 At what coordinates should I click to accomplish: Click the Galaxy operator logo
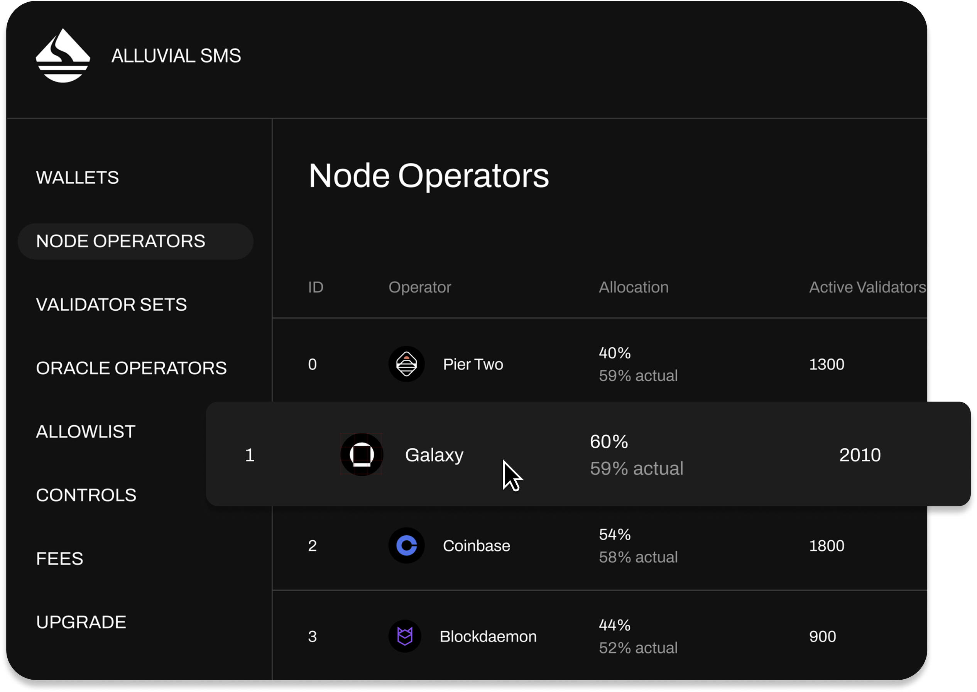click(362, 455)
